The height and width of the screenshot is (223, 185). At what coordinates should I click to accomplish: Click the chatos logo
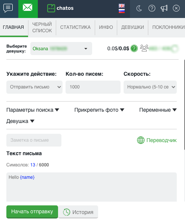click(x=60, y=8)
